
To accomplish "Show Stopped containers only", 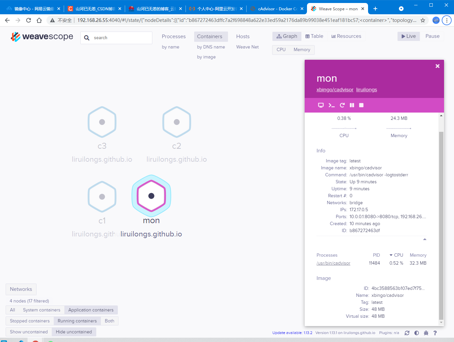I will click(30, 321).
